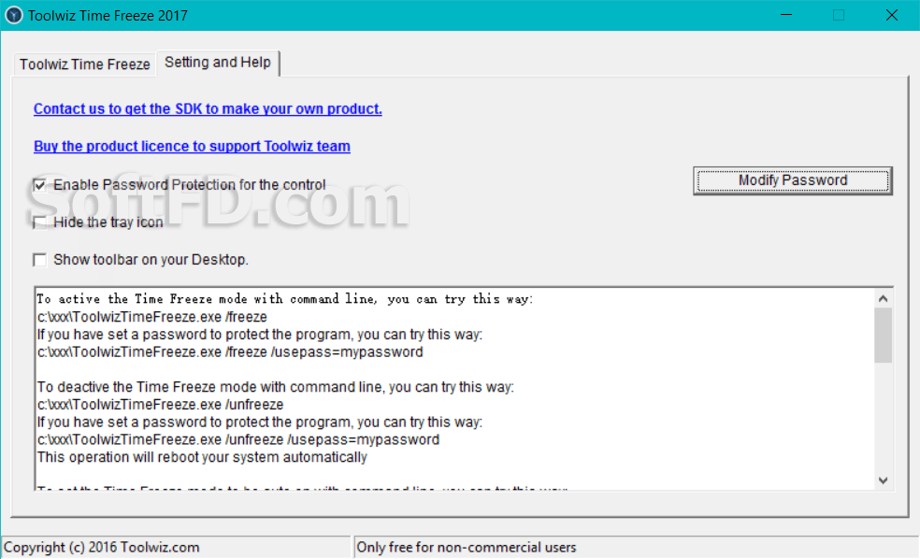
Task: Click the Copyright (c) 2016 Toolwiz.com status text
Action: 102,547
